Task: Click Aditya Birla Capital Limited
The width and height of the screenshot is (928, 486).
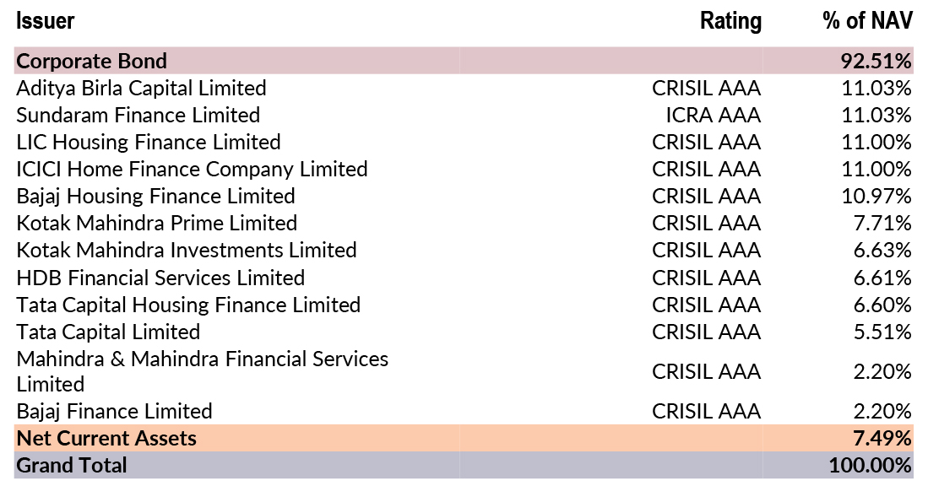Action: (x=141, y=88)
